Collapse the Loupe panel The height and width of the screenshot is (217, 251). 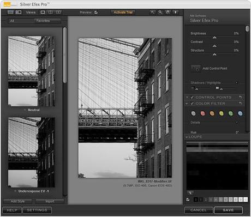coord(187,137)
